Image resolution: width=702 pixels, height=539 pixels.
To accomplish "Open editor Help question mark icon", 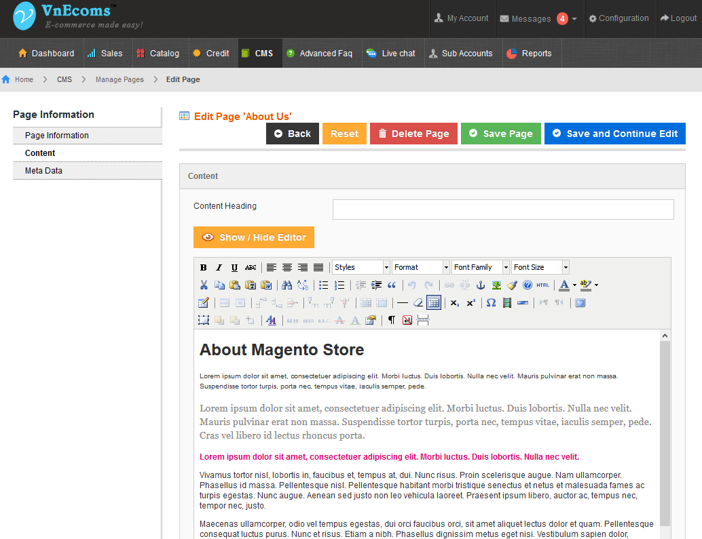I will [x=528, y=285].
